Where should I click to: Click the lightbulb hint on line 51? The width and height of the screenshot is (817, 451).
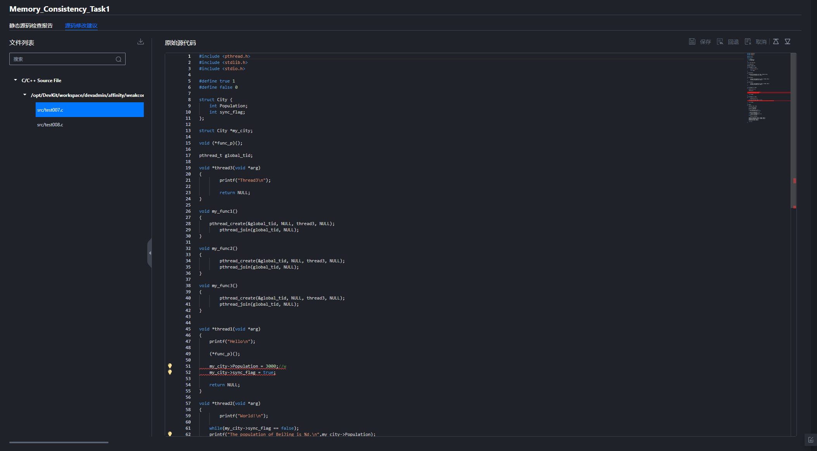click(170, 366)
